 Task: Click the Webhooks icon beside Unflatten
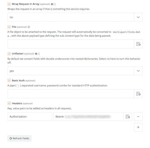(9, 54)
